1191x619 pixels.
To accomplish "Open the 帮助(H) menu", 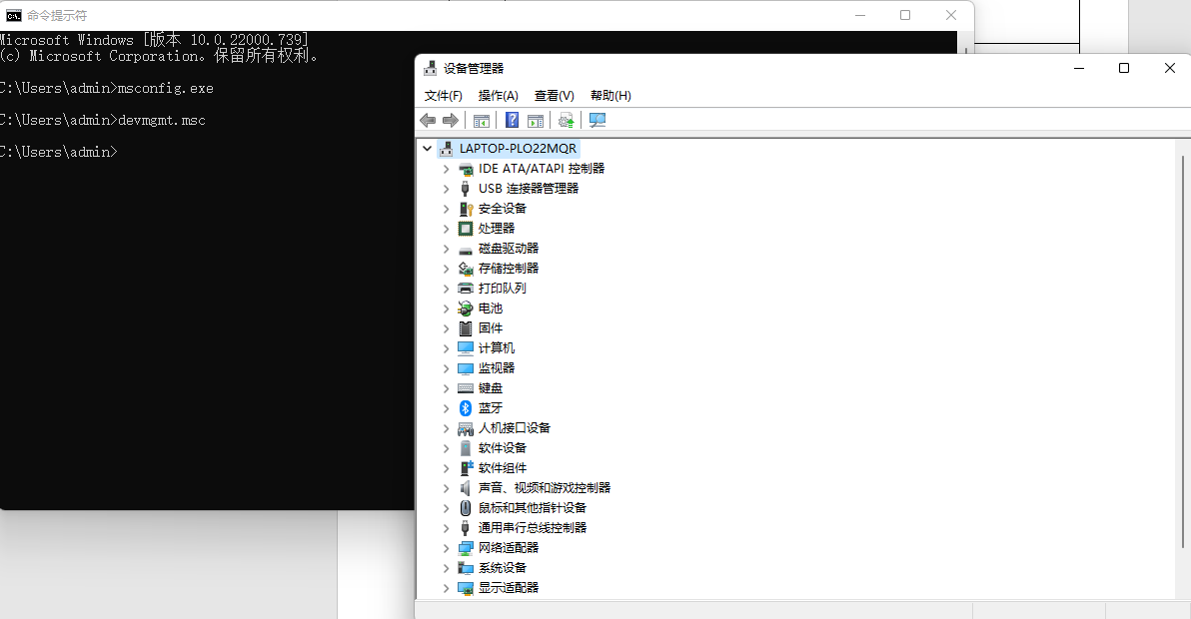I will [610, 96].
